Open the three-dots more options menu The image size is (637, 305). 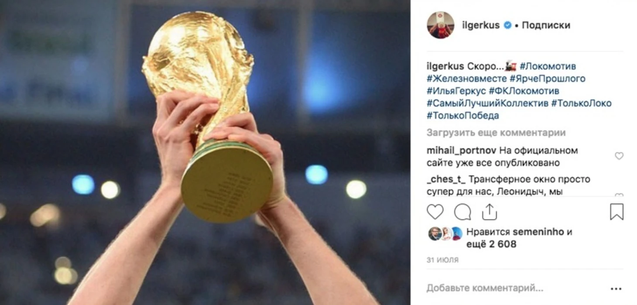pyautogui.click(x=616, y=288)
